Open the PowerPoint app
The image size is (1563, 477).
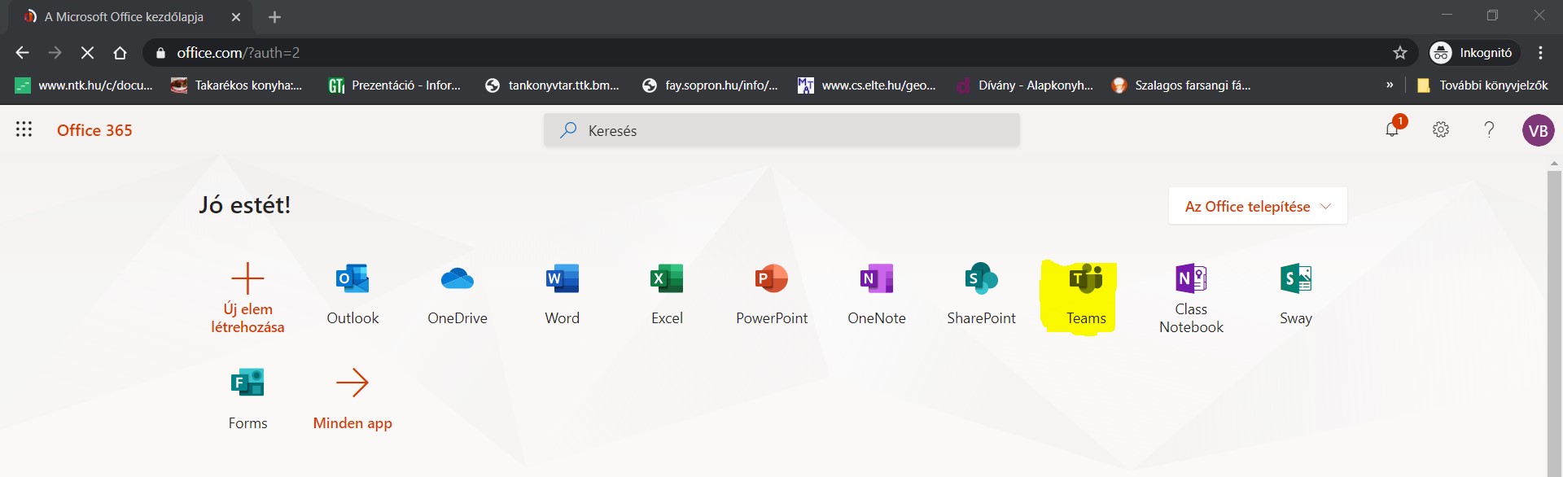772,294
